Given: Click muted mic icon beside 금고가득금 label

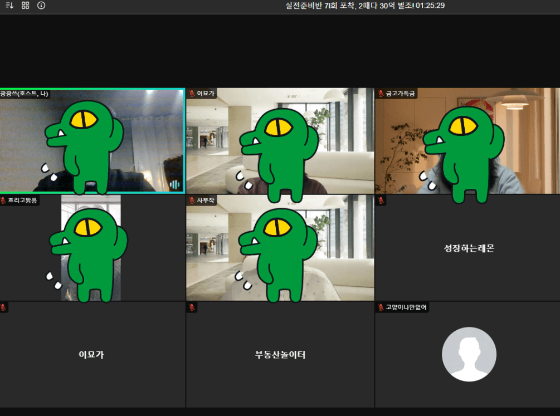Looking at the screenshot, I should (381, 94).
